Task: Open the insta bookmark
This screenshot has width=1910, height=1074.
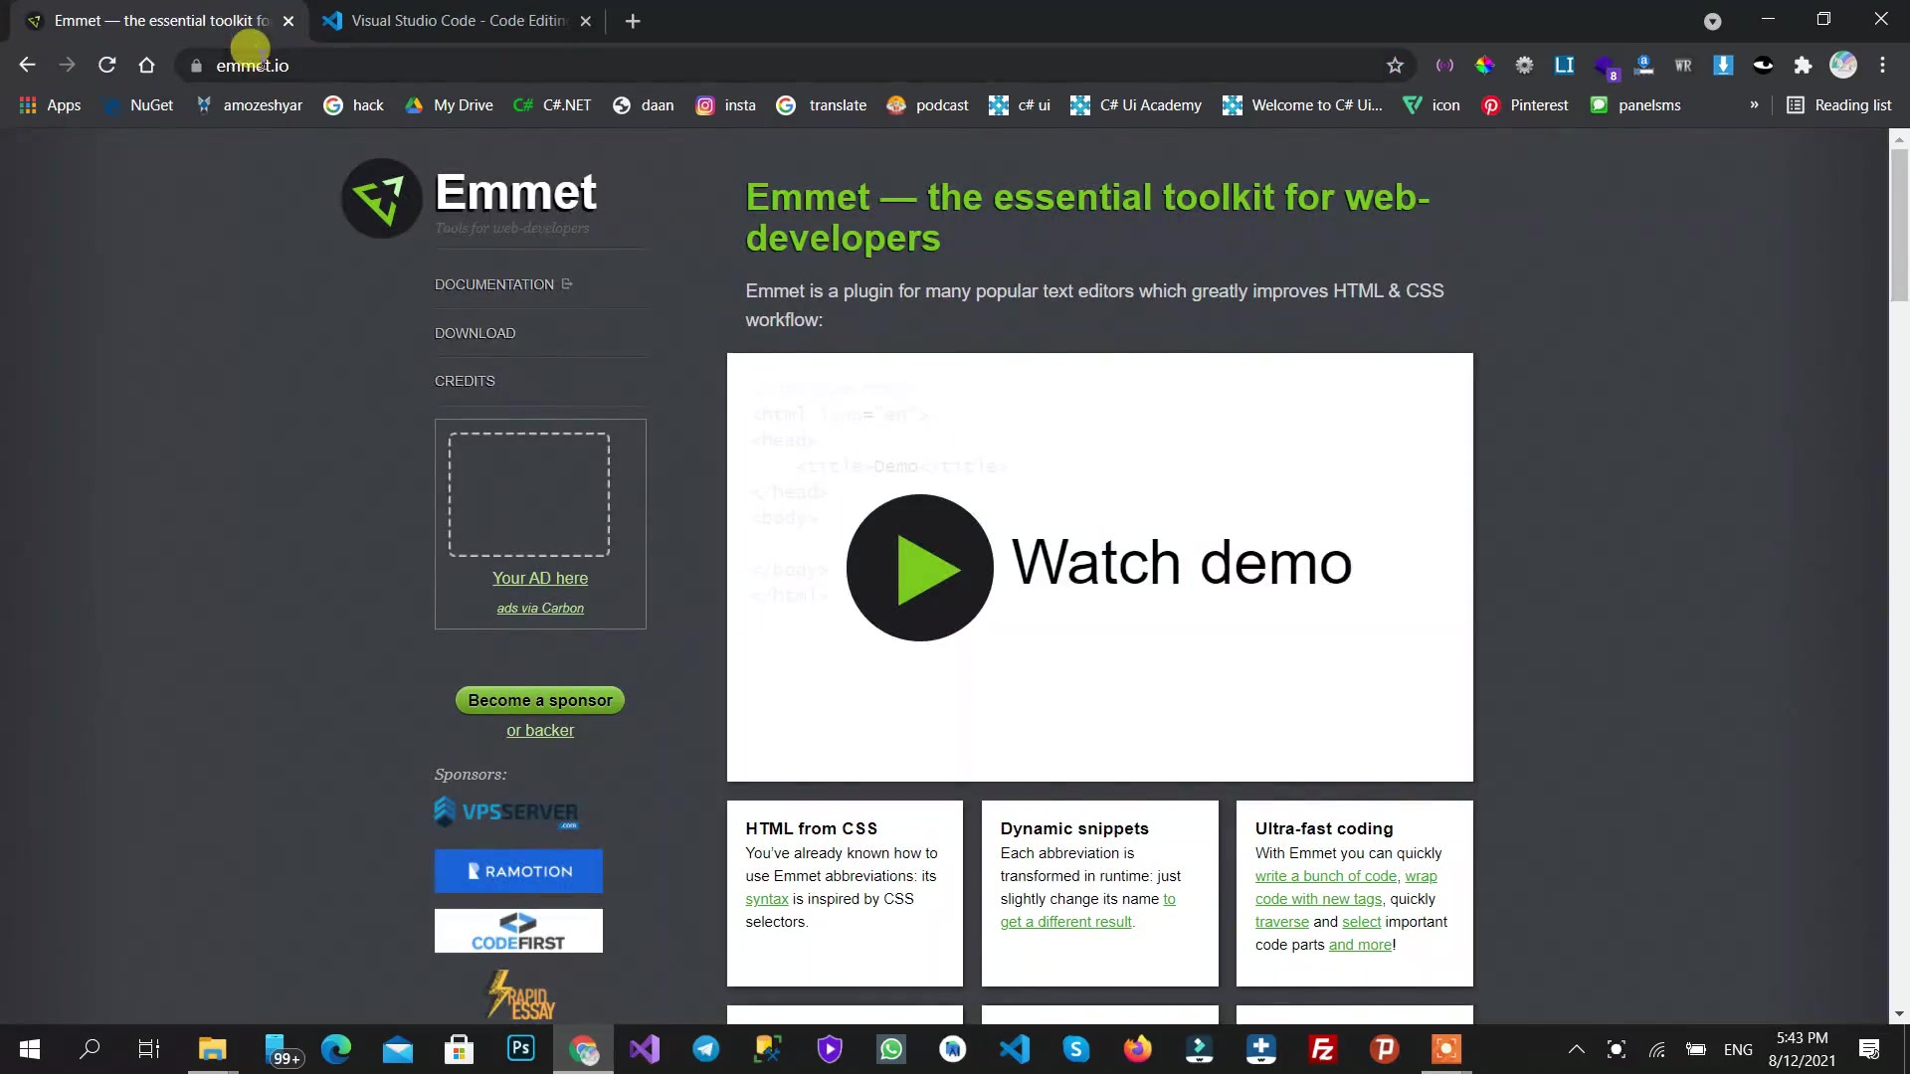Action: tap(725, 105)
